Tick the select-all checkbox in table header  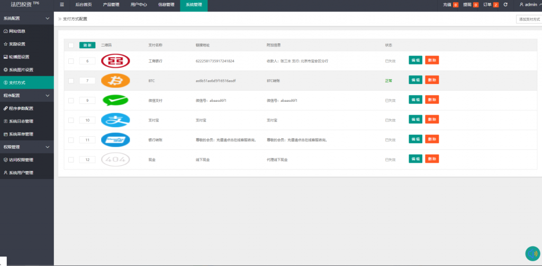[x=71, y=45]
